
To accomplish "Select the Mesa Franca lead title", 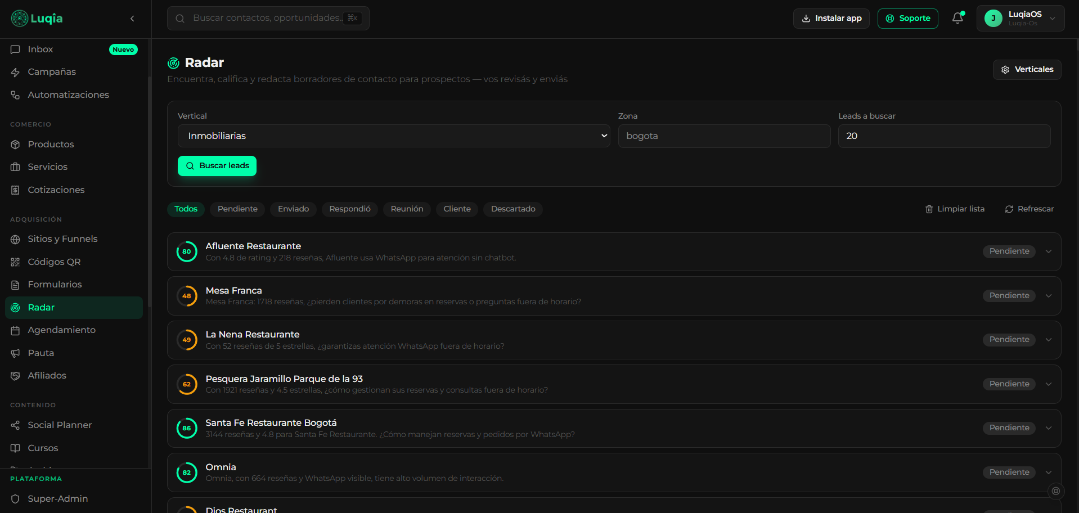I will 233,291.
